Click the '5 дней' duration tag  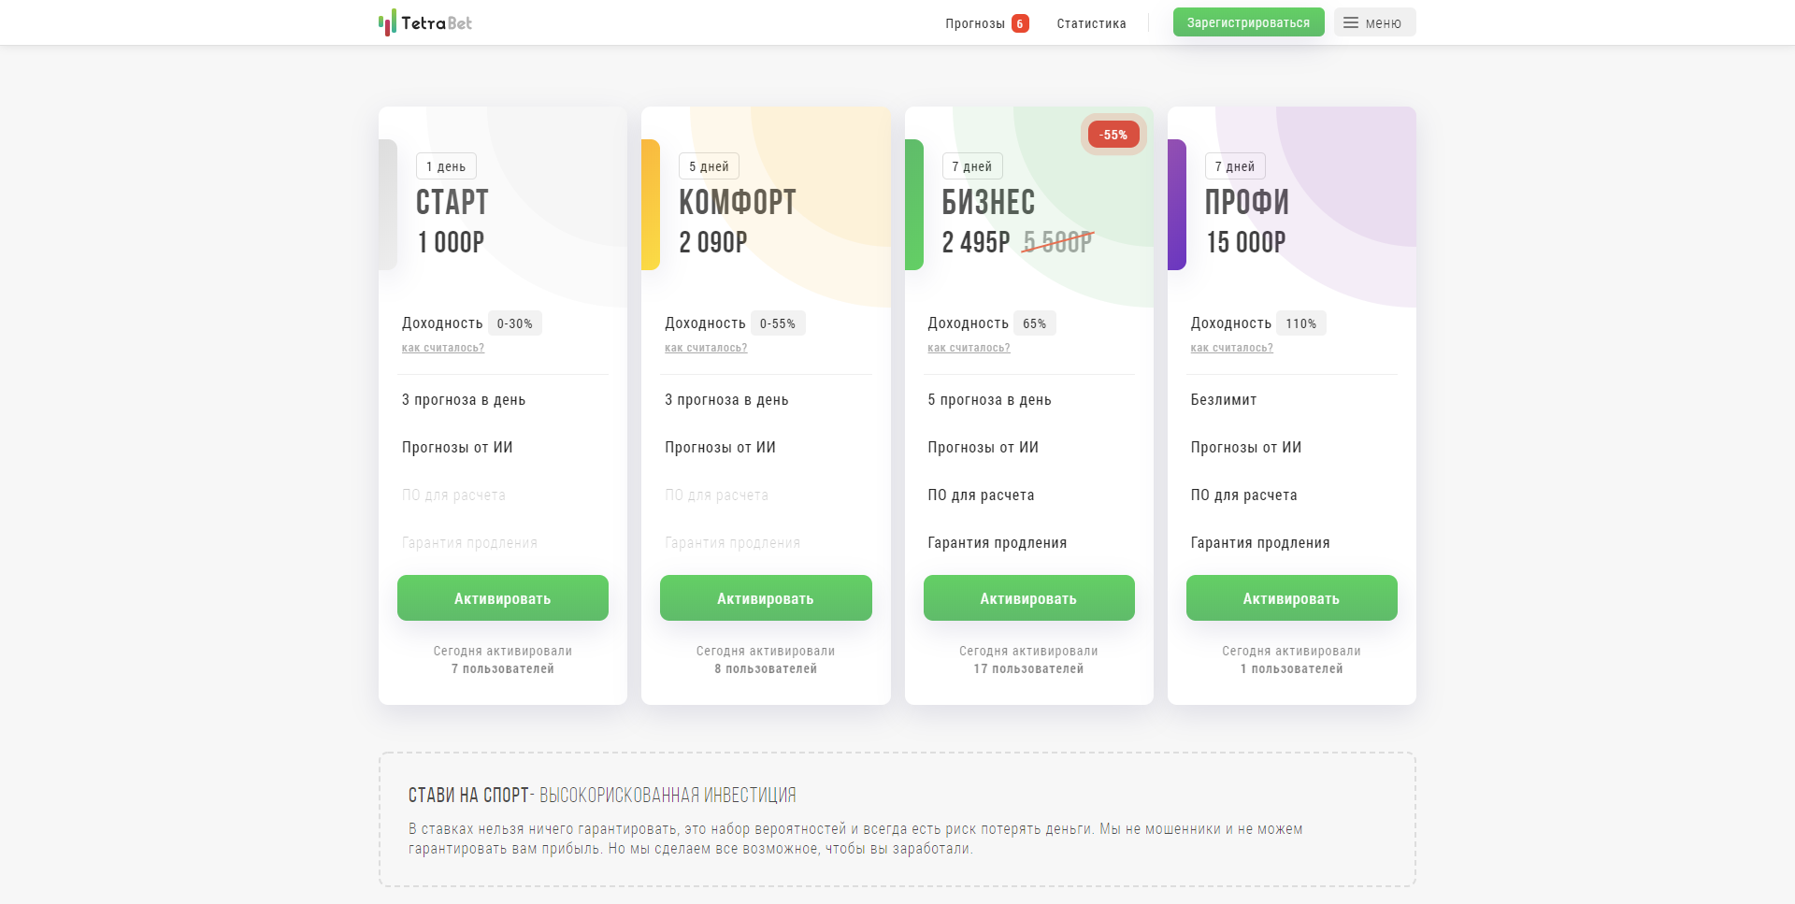pyautogui.click(x=709, y=166)
